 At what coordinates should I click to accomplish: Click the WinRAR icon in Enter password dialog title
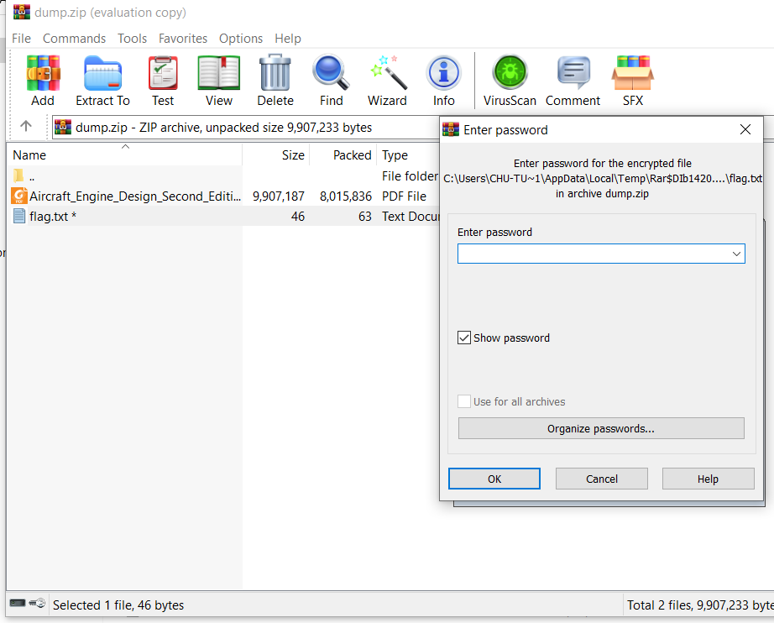(x=451, y=129)
